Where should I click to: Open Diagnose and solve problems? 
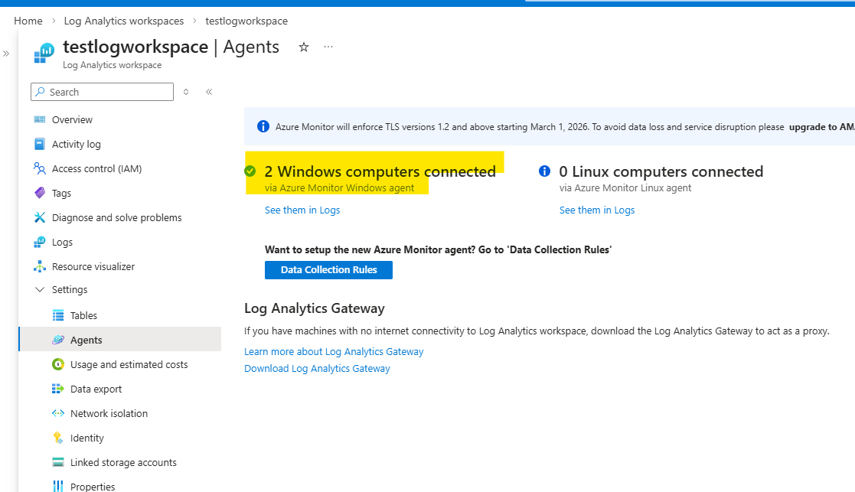(x=116, y=218)
